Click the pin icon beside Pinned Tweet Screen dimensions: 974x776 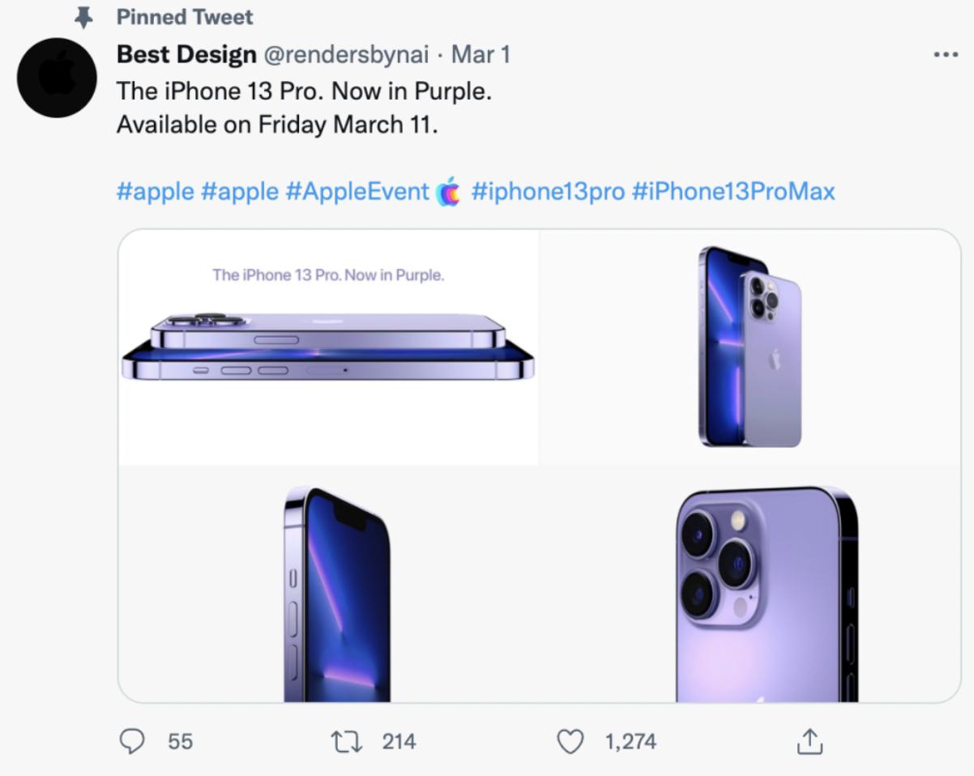tap(83, 17)
